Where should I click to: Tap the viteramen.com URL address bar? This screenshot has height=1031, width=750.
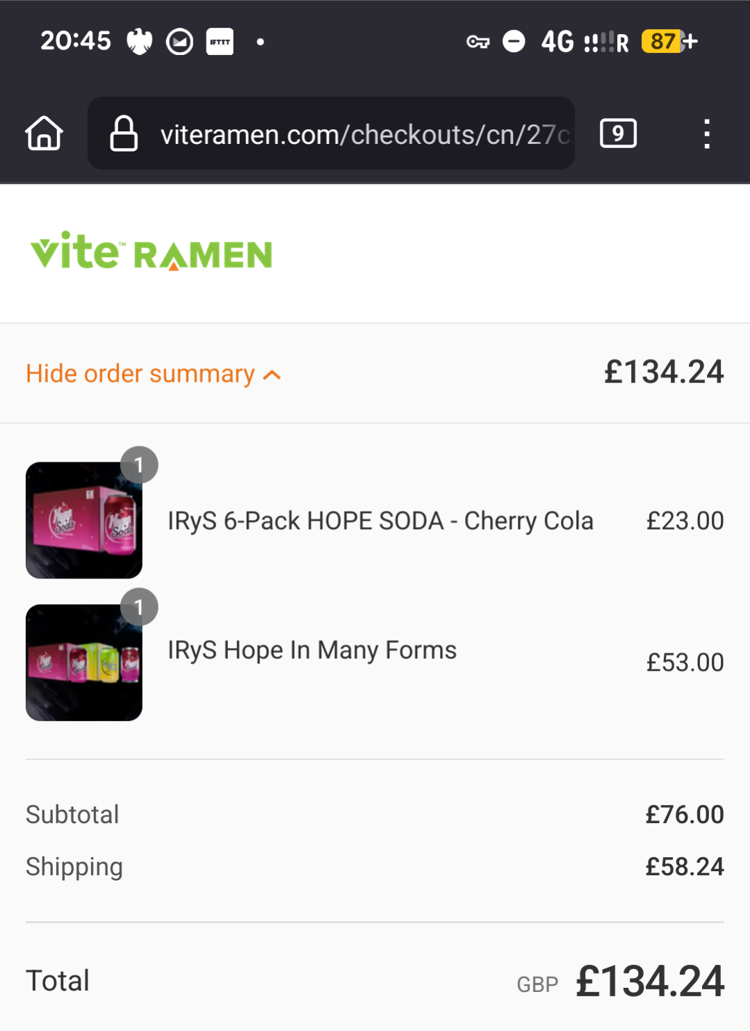pos(365,134)
